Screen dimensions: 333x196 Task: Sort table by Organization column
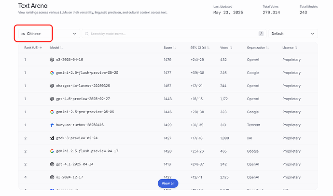pos(258,48)
